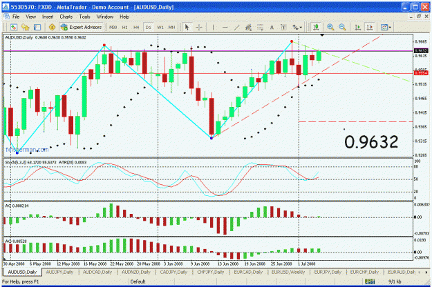
Task: Click the connection status bars indicator
Action: click(370, 281)
